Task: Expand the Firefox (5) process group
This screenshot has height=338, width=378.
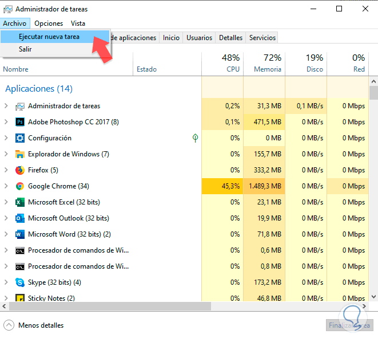Action: [x=6, y=170]
